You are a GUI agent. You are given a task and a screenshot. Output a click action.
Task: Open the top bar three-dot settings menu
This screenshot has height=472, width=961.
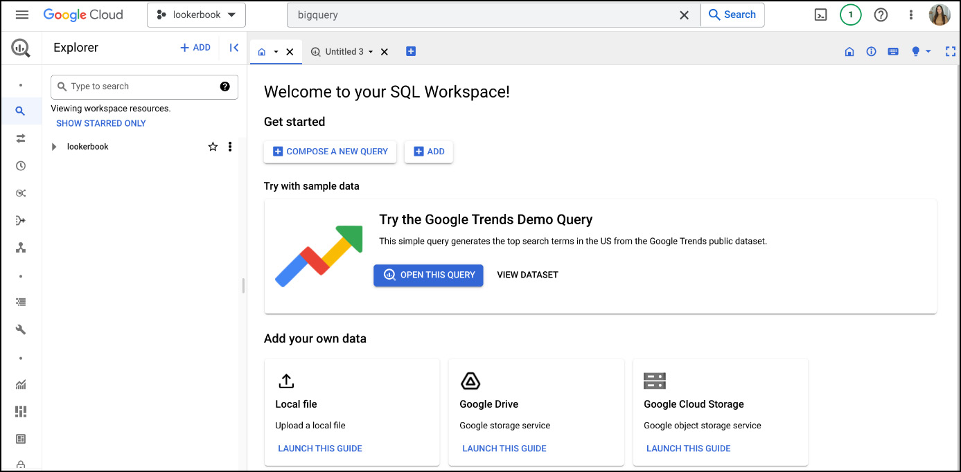pyautogui.click(x=911, y=15)
